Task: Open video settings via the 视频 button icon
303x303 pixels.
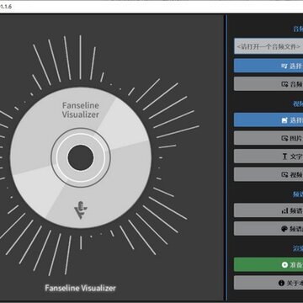Action: (284, 174)
